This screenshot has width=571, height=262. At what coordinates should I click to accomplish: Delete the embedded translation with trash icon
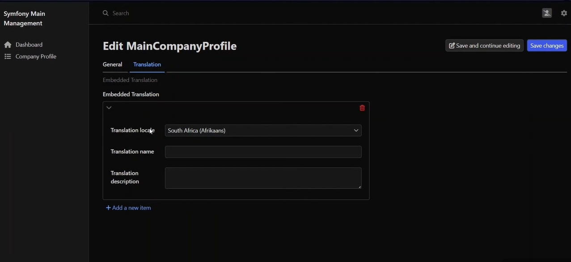click(362, 108)
